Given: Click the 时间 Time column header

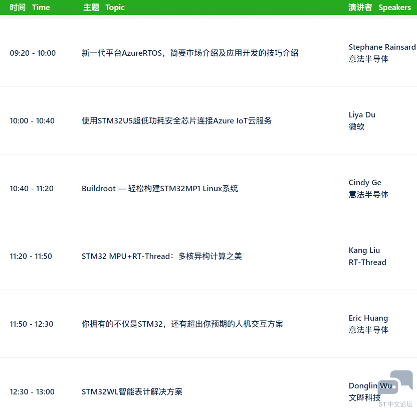Looking at the screenshot, I should (30, 7).
